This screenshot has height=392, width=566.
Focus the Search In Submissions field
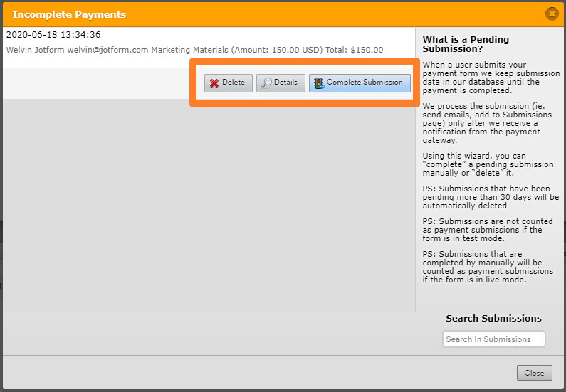(x=493, y=339)
